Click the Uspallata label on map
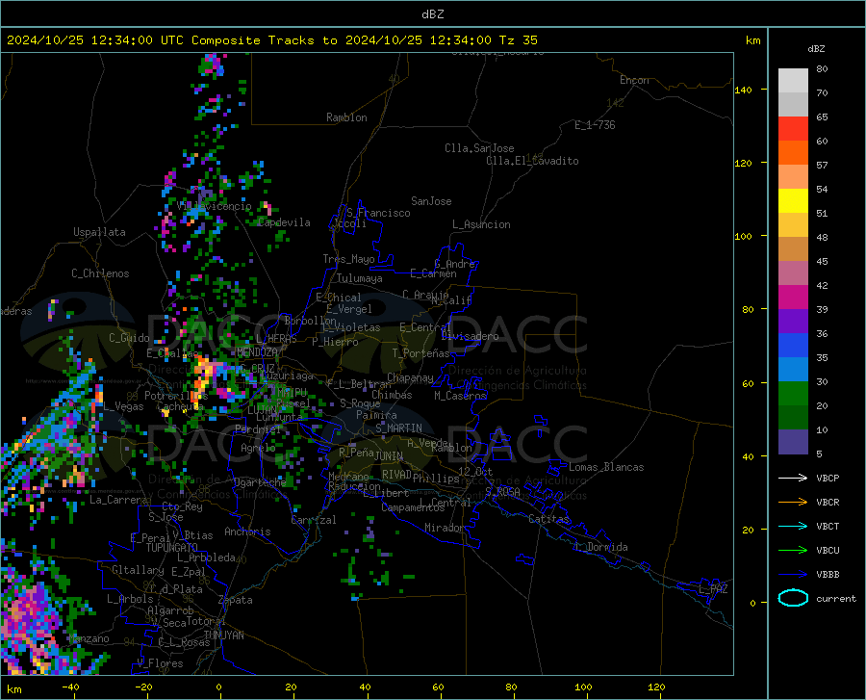This screenshot has height=700, width=866. tap(99, 232)
